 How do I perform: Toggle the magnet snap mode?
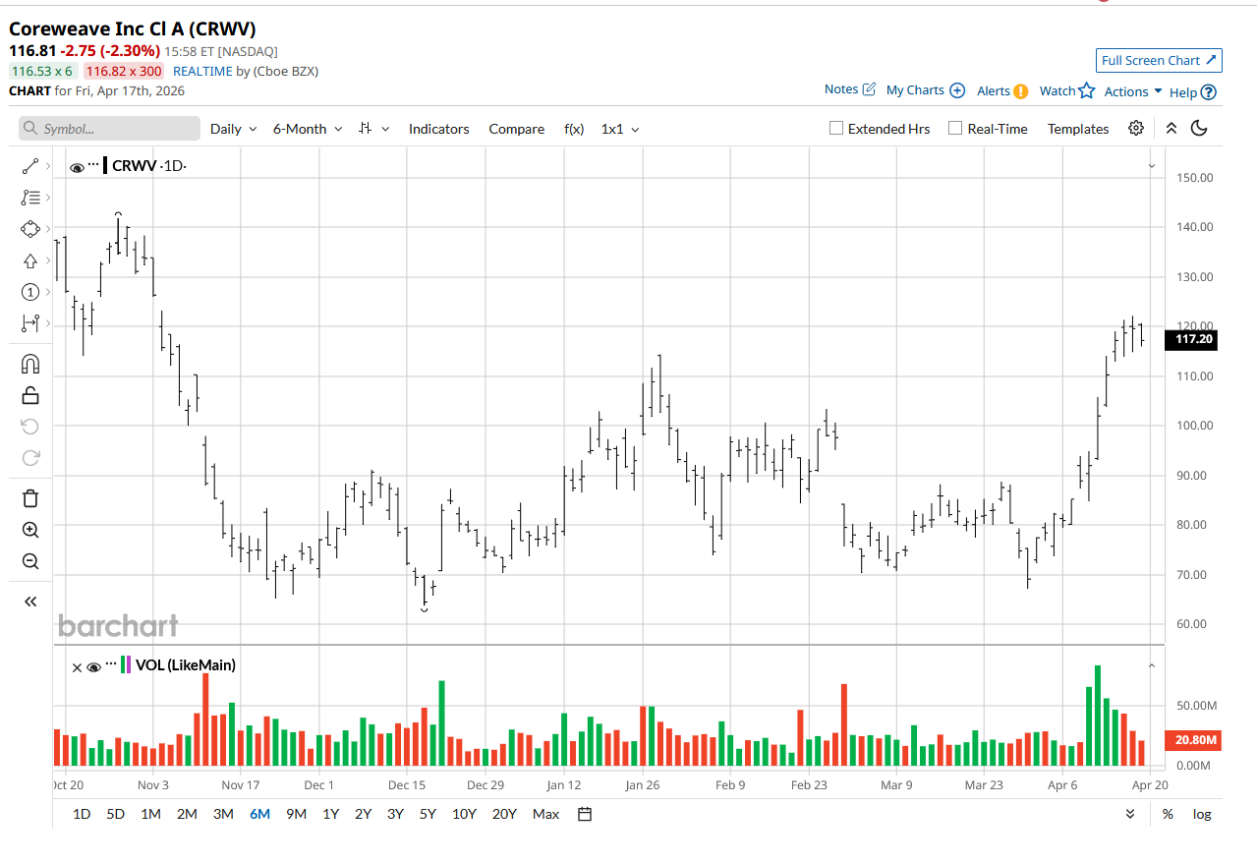click(29, 365)
